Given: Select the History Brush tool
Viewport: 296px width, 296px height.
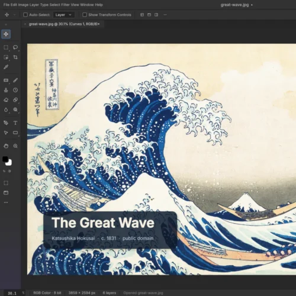Looking at the screenshot, I should click(15, 90).
